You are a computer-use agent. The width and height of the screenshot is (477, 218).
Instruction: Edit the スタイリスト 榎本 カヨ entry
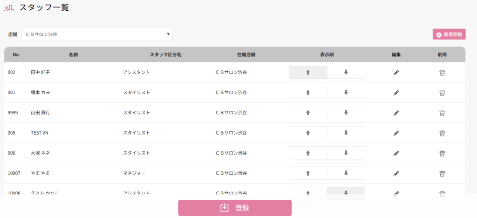pos(396,93)
